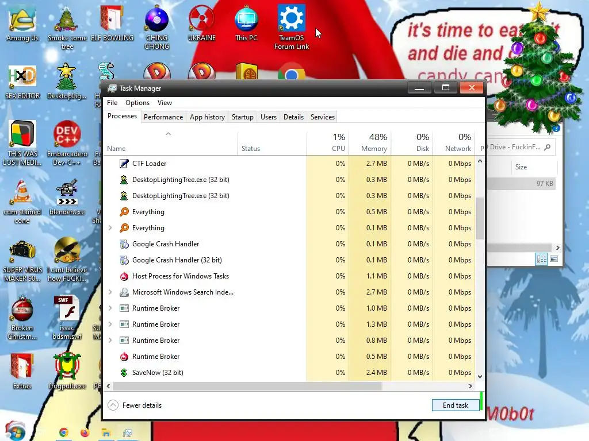
Task: Open I cant believe how... icon
Action: (x=67, y=260)
